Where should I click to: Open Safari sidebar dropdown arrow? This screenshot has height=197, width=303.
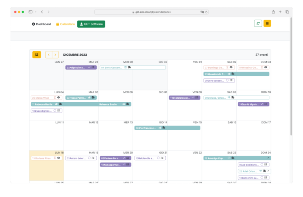(x=36, y=12)
